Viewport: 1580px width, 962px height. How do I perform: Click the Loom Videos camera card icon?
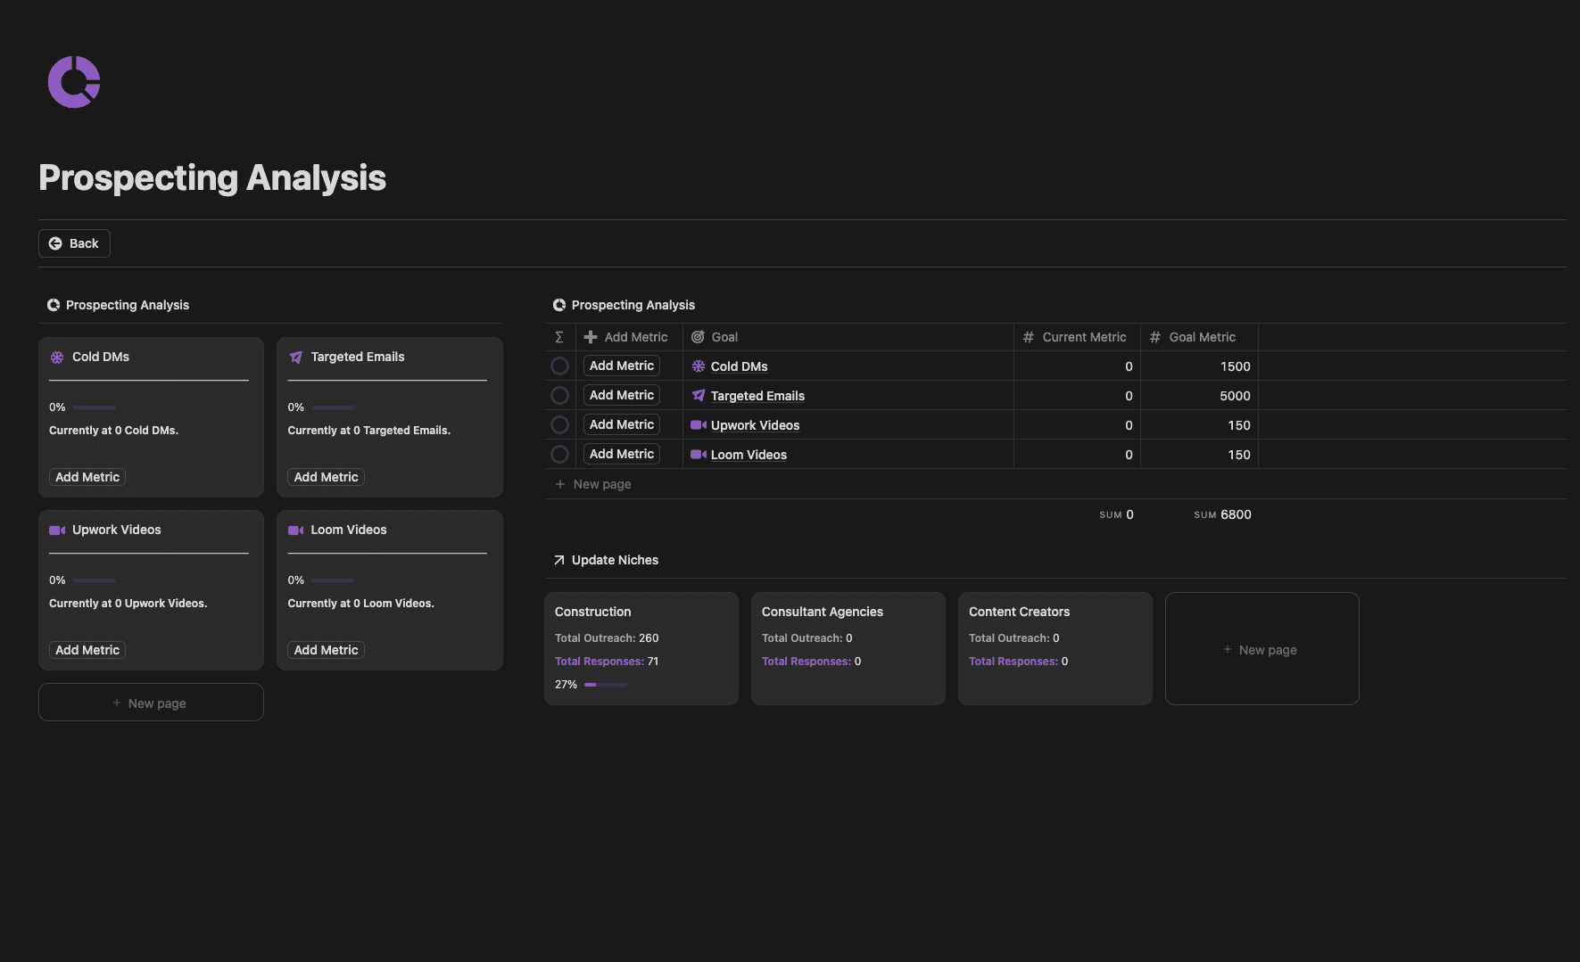(296, 530)
